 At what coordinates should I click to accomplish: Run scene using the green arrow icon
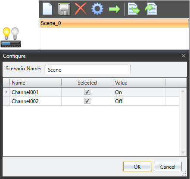[x=114, y=9]
